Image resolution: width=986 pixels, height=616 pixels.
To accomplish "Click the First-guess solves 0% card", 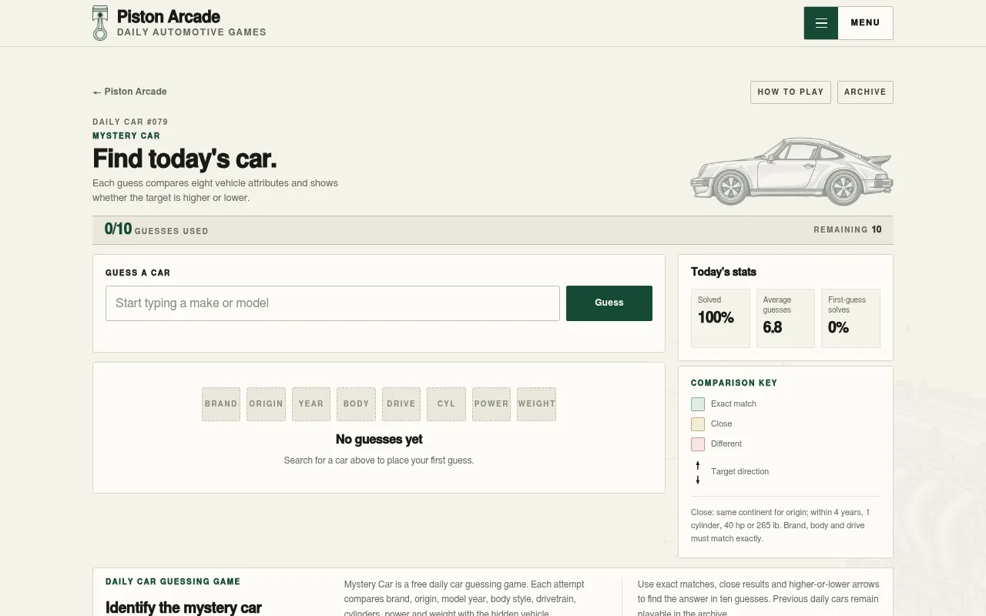I will [850, 318].
